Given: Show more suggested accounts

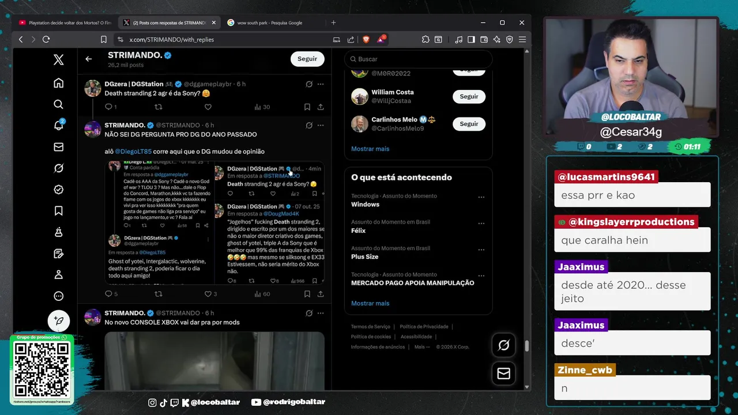Looking at the screenshot, I should [370, 149].
